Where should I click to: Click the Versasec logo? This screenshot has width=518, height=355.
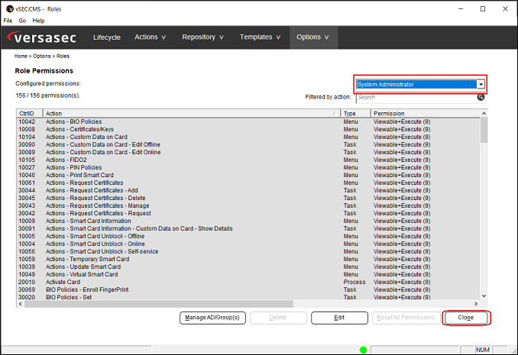click(x=42, y=37)
